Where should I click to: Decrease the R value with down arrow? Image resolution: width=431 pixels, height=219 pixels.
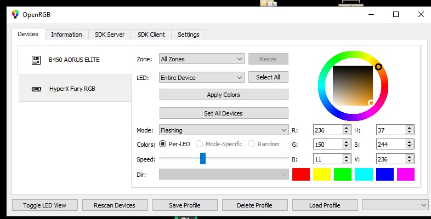(347, 132)
